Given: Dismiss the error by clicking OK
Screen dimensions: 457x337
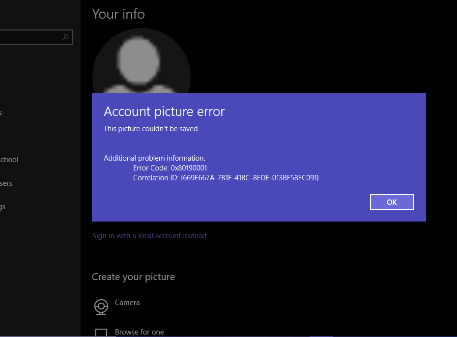Looking at the screenshot, I should pyautogui.click(x=392, y=201).
